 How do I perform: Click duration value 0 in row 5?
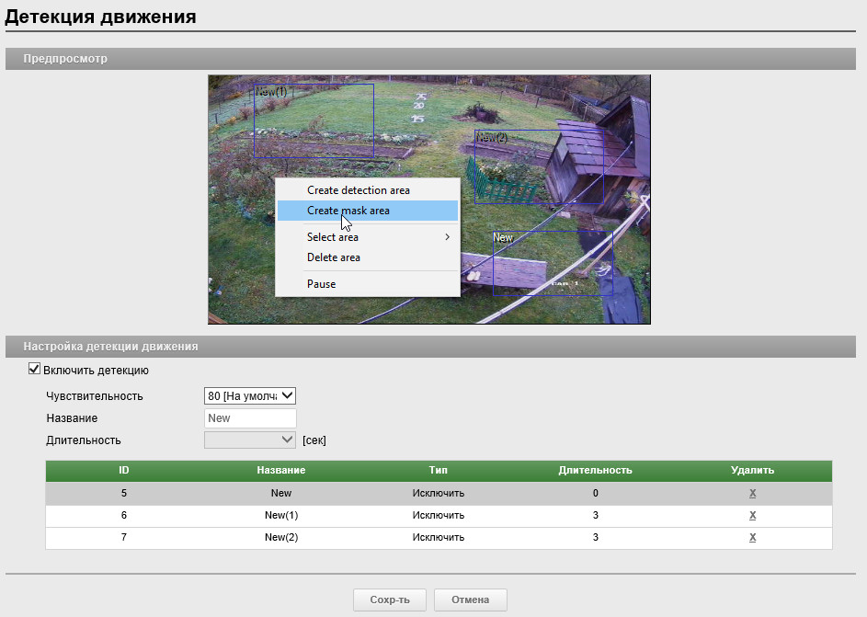click(596, 493)
